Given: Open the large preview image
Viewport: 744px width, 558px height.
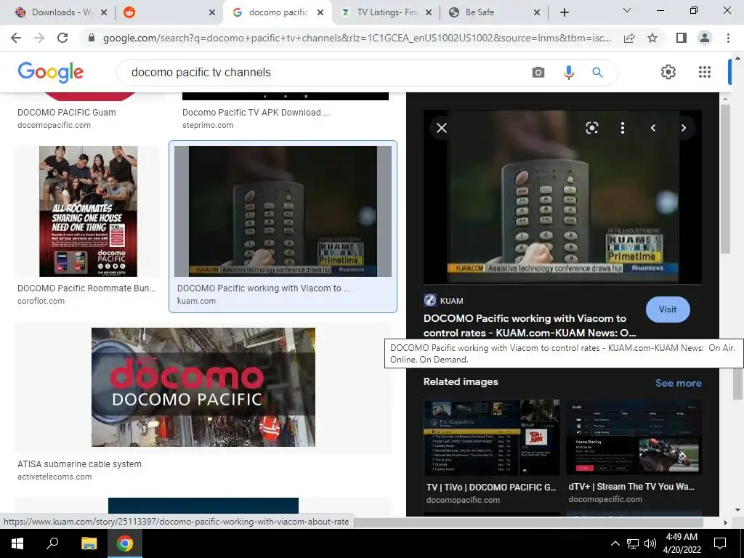Looking at the screenshot, I should point(562,197).
